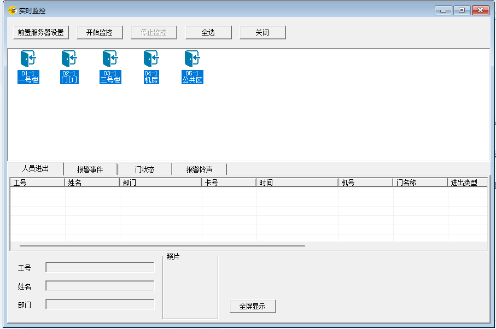
Task: Click the 开始监控 button
Action: (x=100, y=33)
